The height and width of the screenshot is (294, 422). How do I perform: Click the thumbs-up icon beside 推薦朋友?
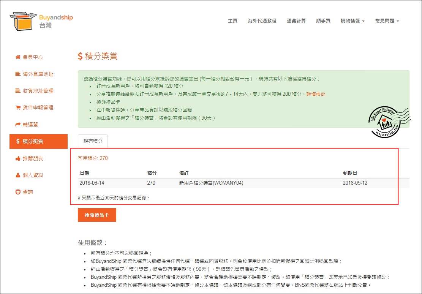coord(17,158)
